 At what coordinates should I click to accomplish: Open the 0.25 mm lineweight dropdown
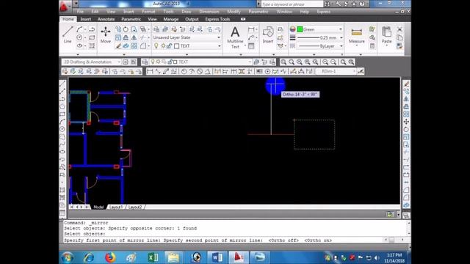tap(341, 37)
